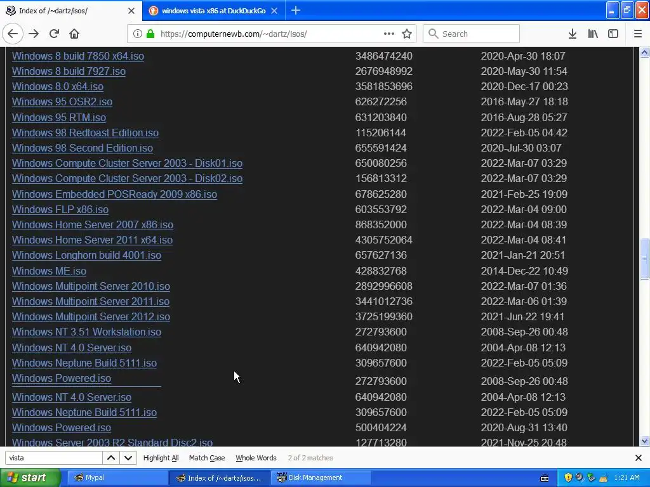Image resolution: width=650 pixels, height=487 pixels.
Task: Open Windows 98 Redtoast Edition.iso
Action: coord(86,133)
